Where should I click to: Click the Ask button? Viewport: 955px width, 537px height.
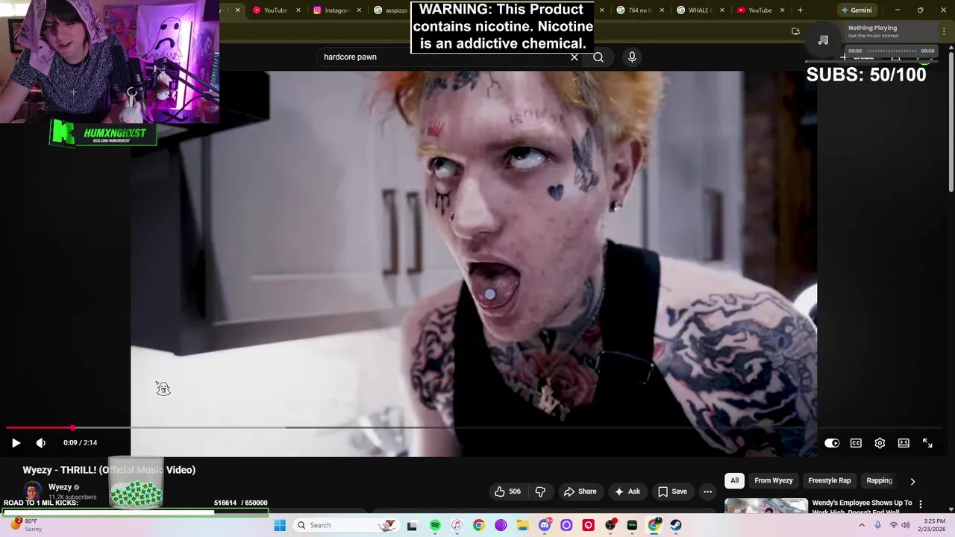click(627, 492)
